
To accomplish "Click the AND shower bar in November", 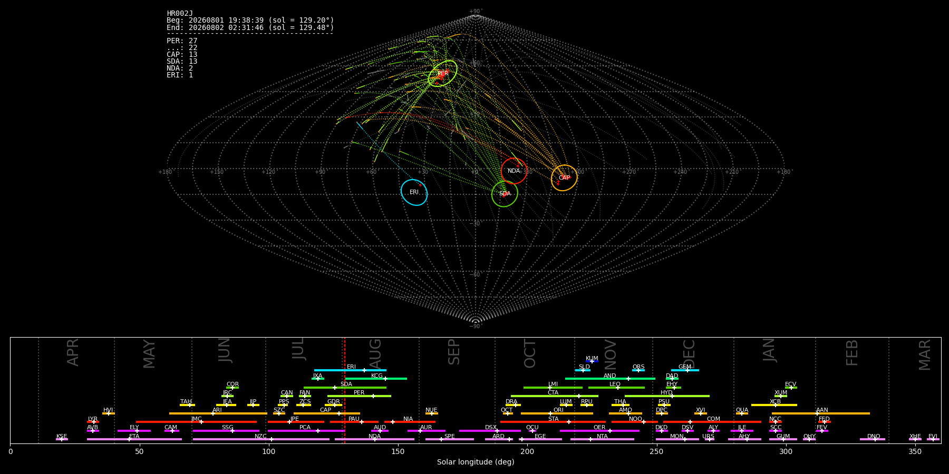I will point(610,379).
